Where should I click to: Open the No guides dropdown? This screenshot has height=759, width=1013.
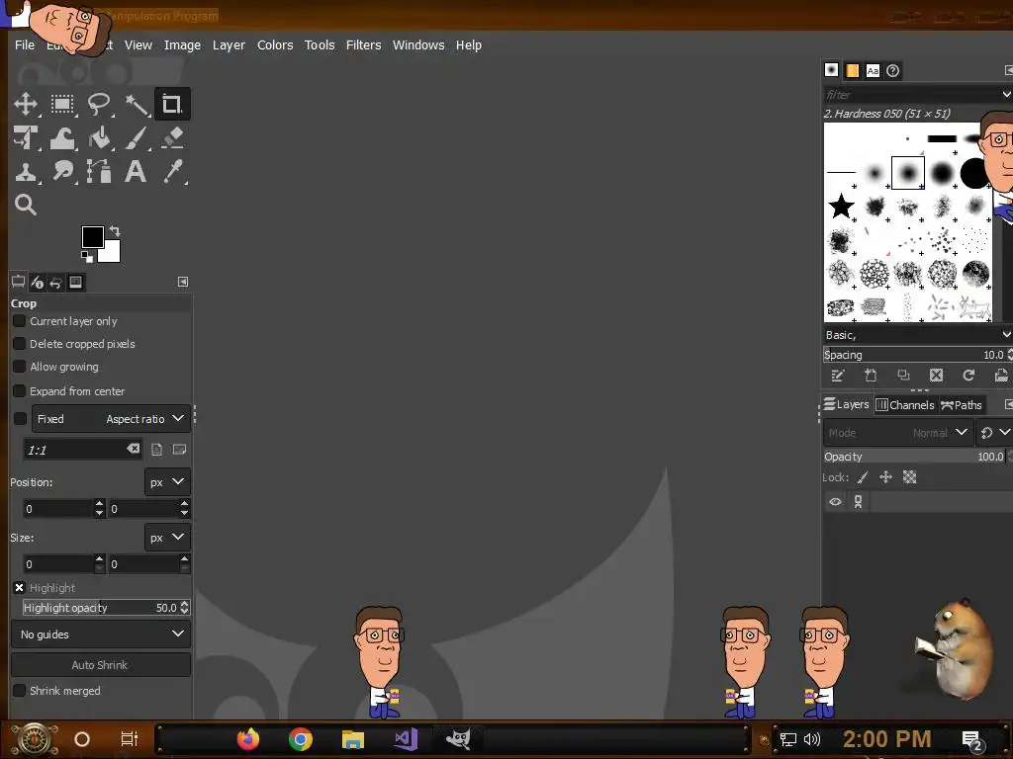point(102,634)
